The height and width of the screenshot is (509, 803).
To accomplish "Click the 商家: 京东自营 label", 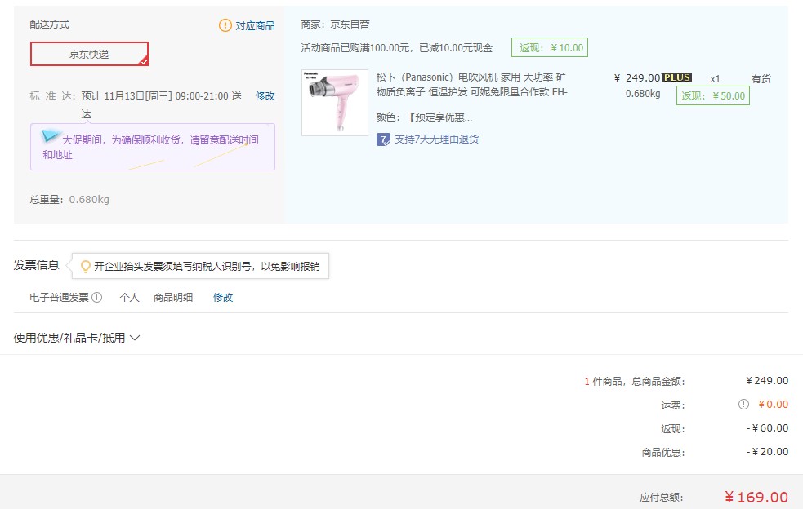I will coord(336,24).
